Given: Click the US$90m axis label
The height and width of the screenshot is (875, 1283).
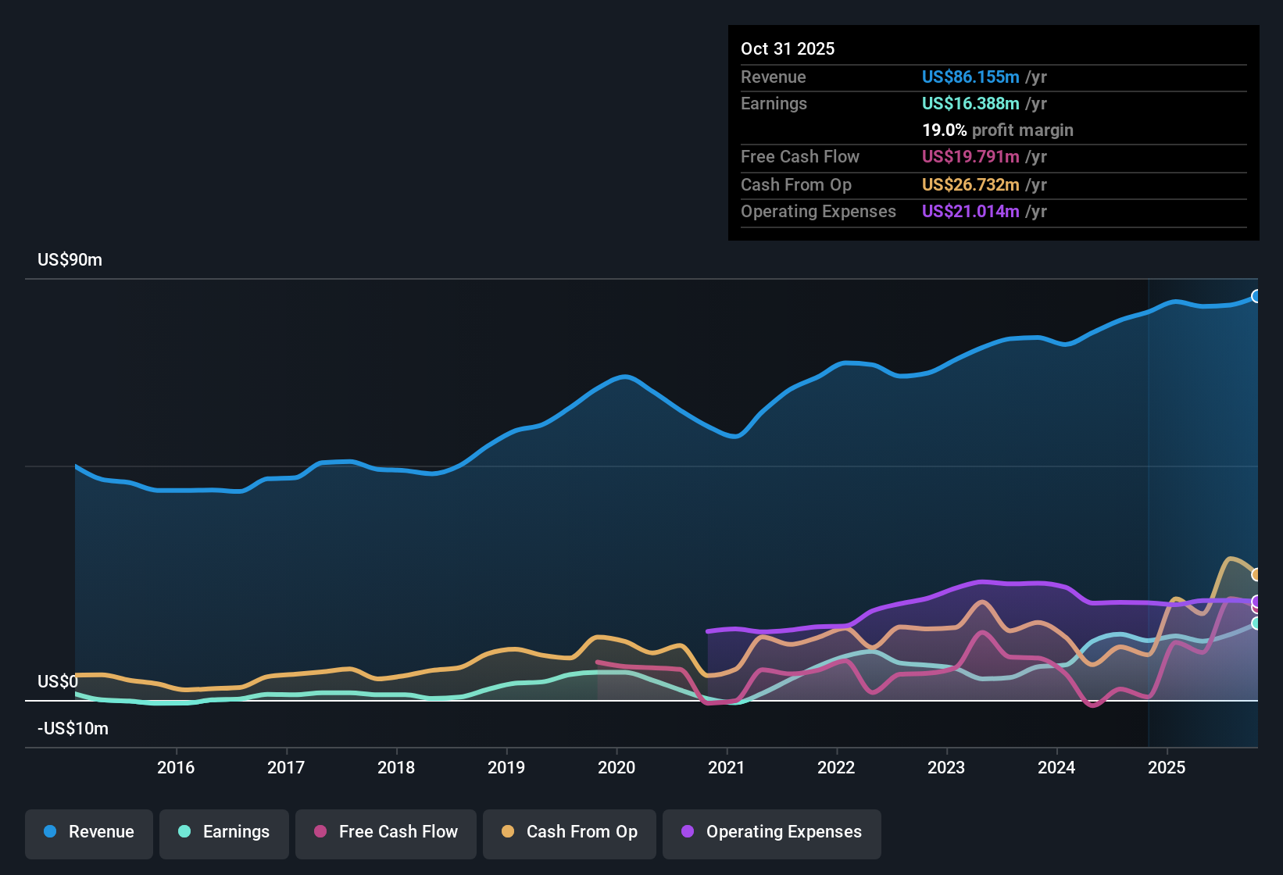Looking at the screenshot, I should click(70, 259).
